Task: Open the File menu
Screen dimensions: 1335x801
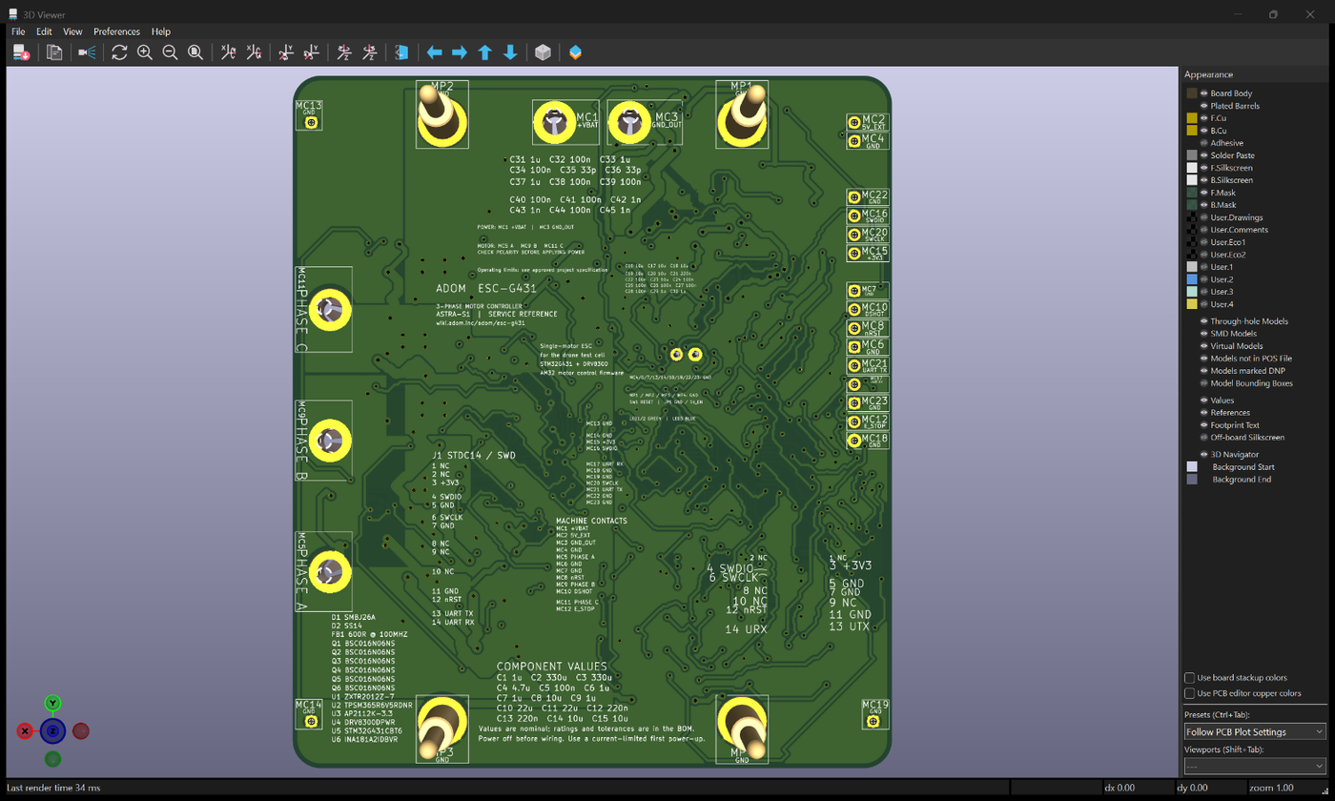Action: (x=18, y=31)
